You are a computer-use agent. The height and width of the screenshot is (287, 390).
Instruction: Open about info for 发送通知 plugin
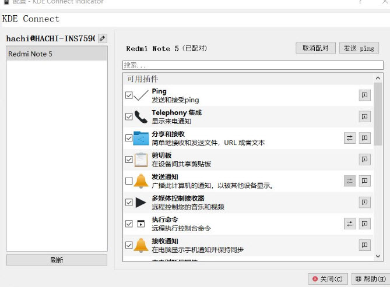364,181
